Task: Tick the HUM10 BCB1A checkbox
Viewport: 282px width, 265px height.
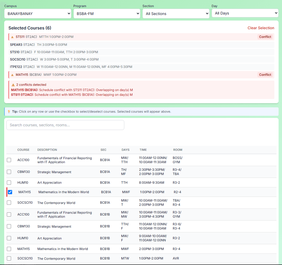Action: click(9, 183)
